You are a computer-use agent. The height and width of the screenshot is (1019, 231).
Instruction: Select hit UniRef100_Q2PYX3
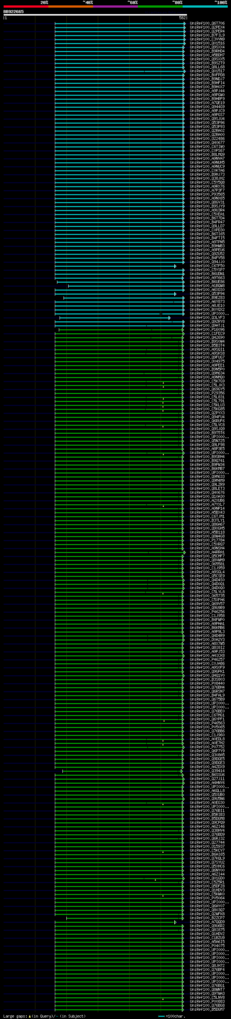pos(207,413)
